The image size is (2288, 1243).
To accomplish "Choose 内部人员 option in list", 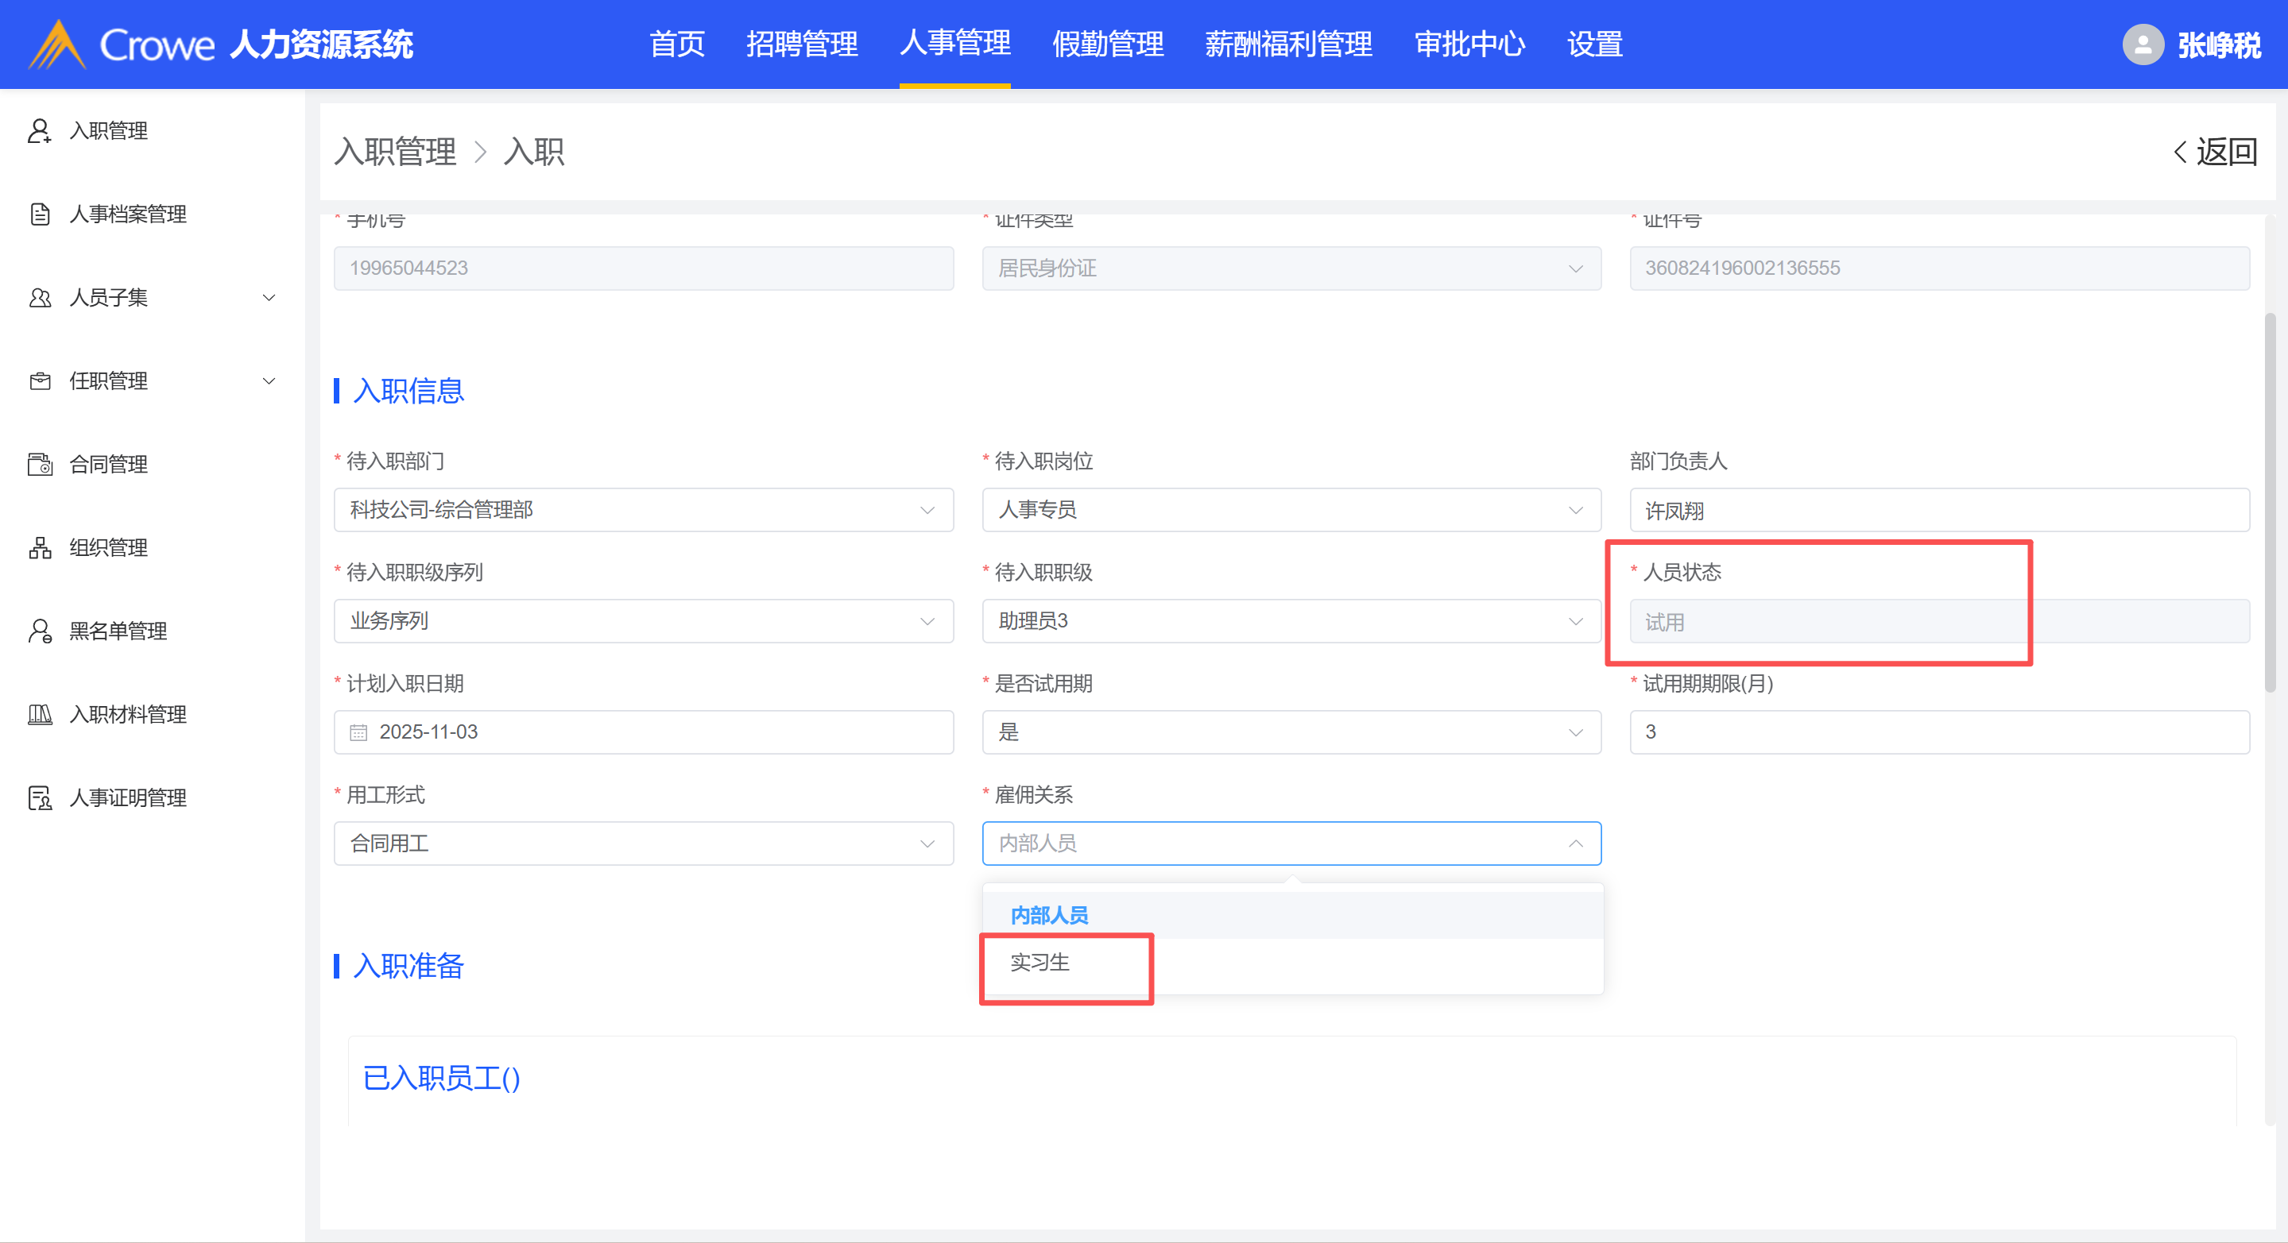I will coord(1049,916).
